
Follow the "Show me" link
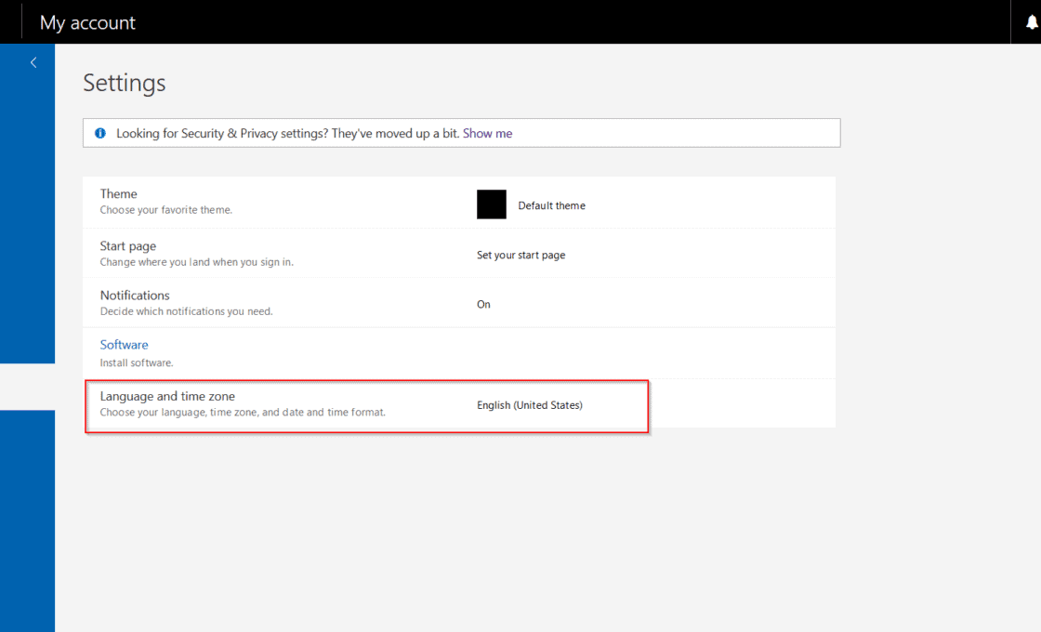487,133
